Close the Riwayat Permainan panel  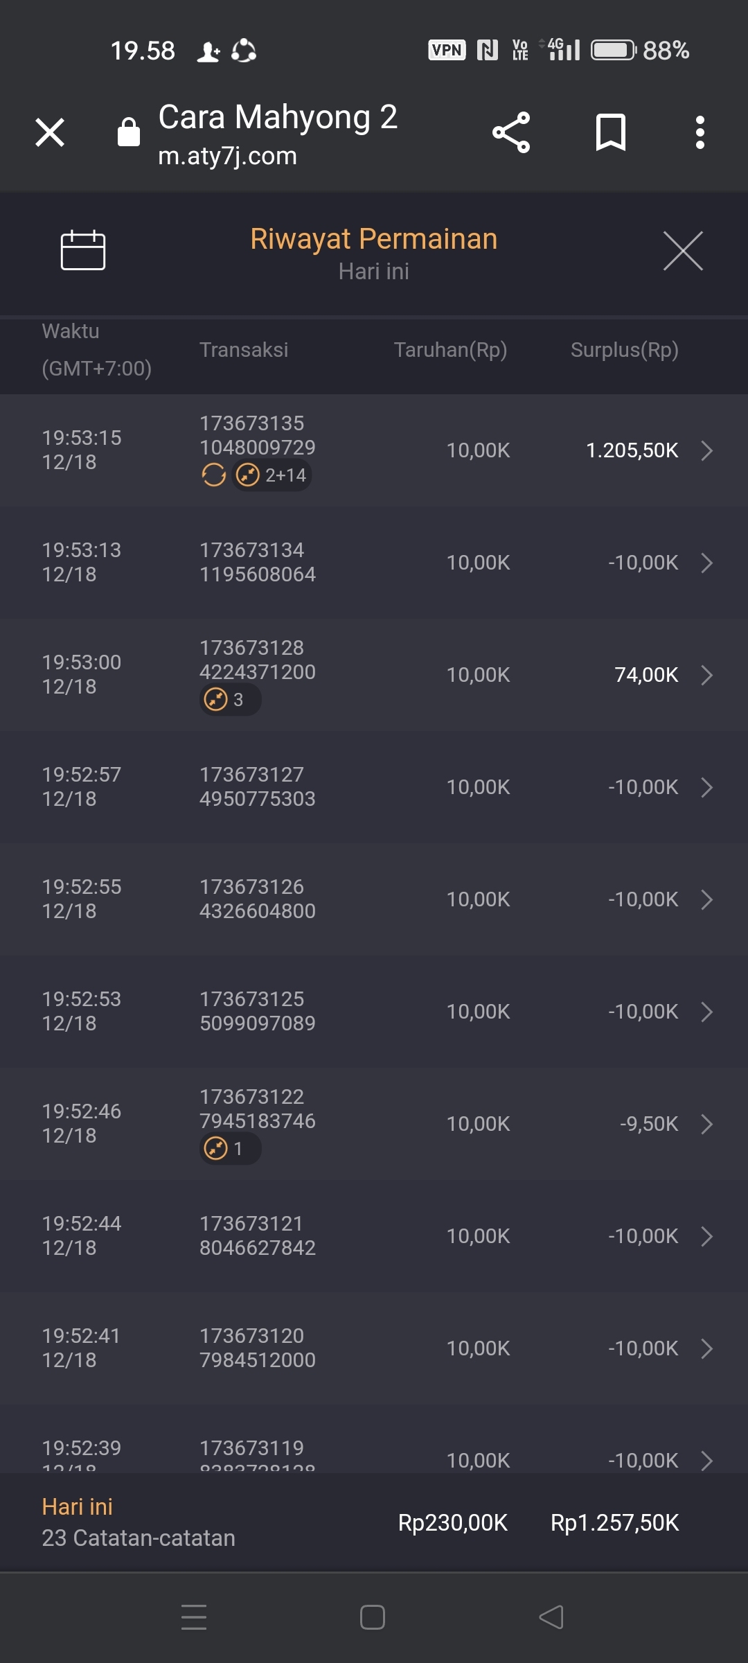(x=683, y=251)
